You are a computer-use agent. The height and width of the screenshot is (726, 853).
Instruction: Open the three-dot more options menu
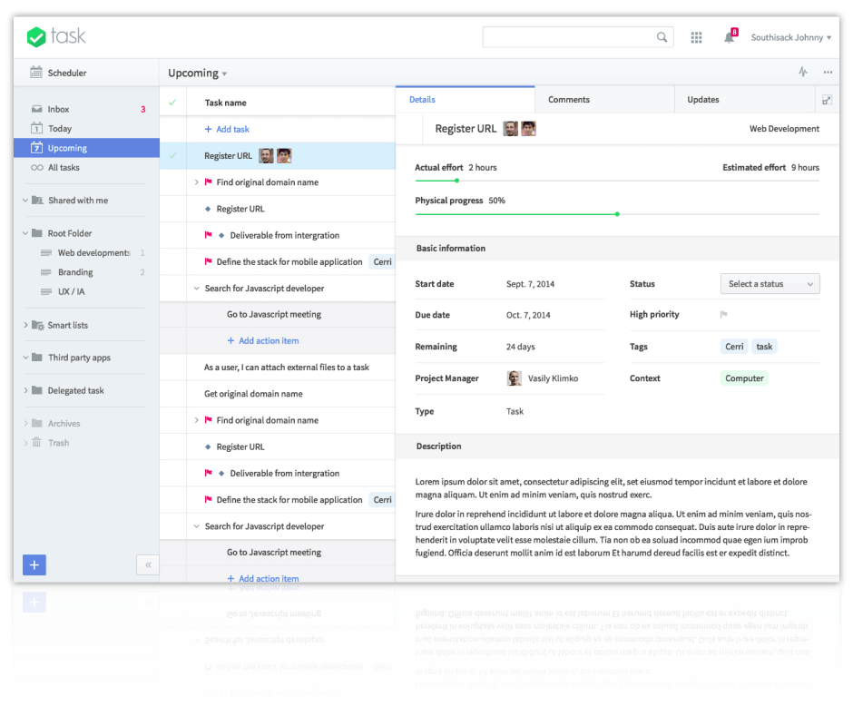tap(828, 72)
